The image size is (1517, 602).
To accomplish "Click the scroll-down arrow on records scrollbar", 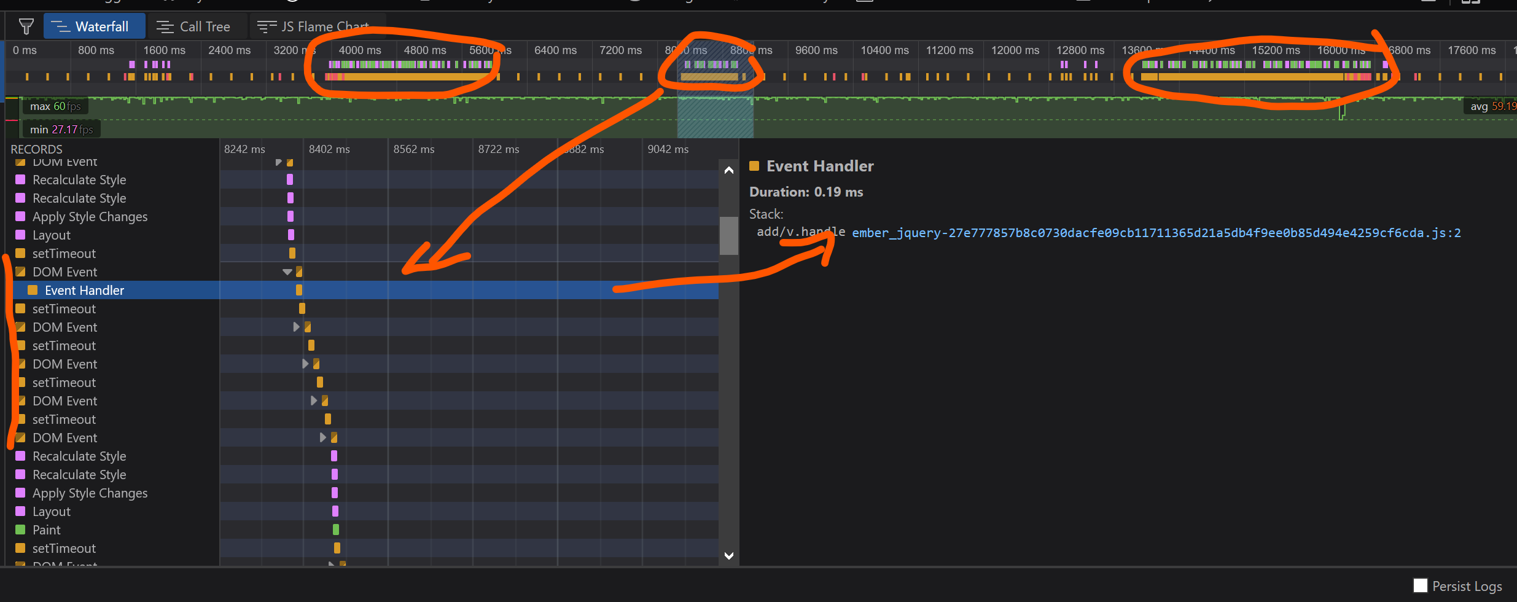I will point(728,556).
